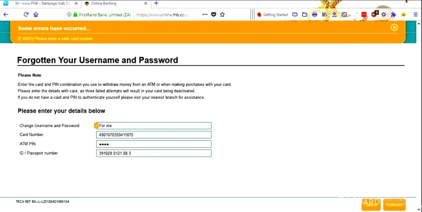
Task: Save page to Pocket
Action: click(x=214, y=14)
